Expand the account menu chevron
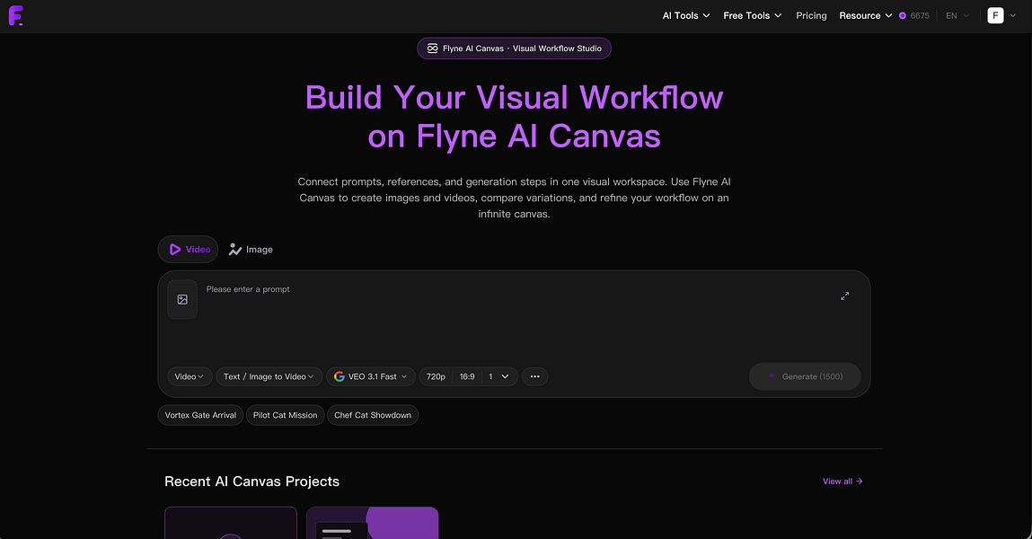The image size is (1032, 539). (x=1013, y=16)
